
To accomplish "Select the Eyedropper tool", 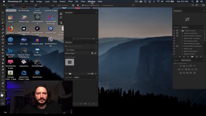I will click(x=3, y=29).
